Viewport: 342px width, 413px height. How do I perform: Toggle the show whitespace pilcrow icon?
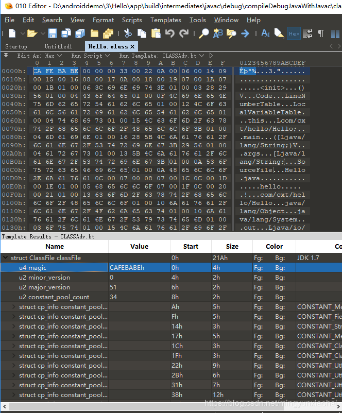(x=321, y=33)
